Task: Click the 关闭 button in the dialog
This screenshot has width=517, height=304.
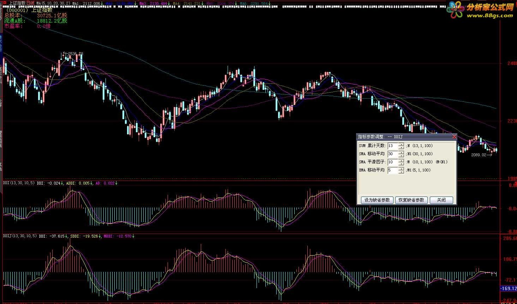Action: click(441, 200)
